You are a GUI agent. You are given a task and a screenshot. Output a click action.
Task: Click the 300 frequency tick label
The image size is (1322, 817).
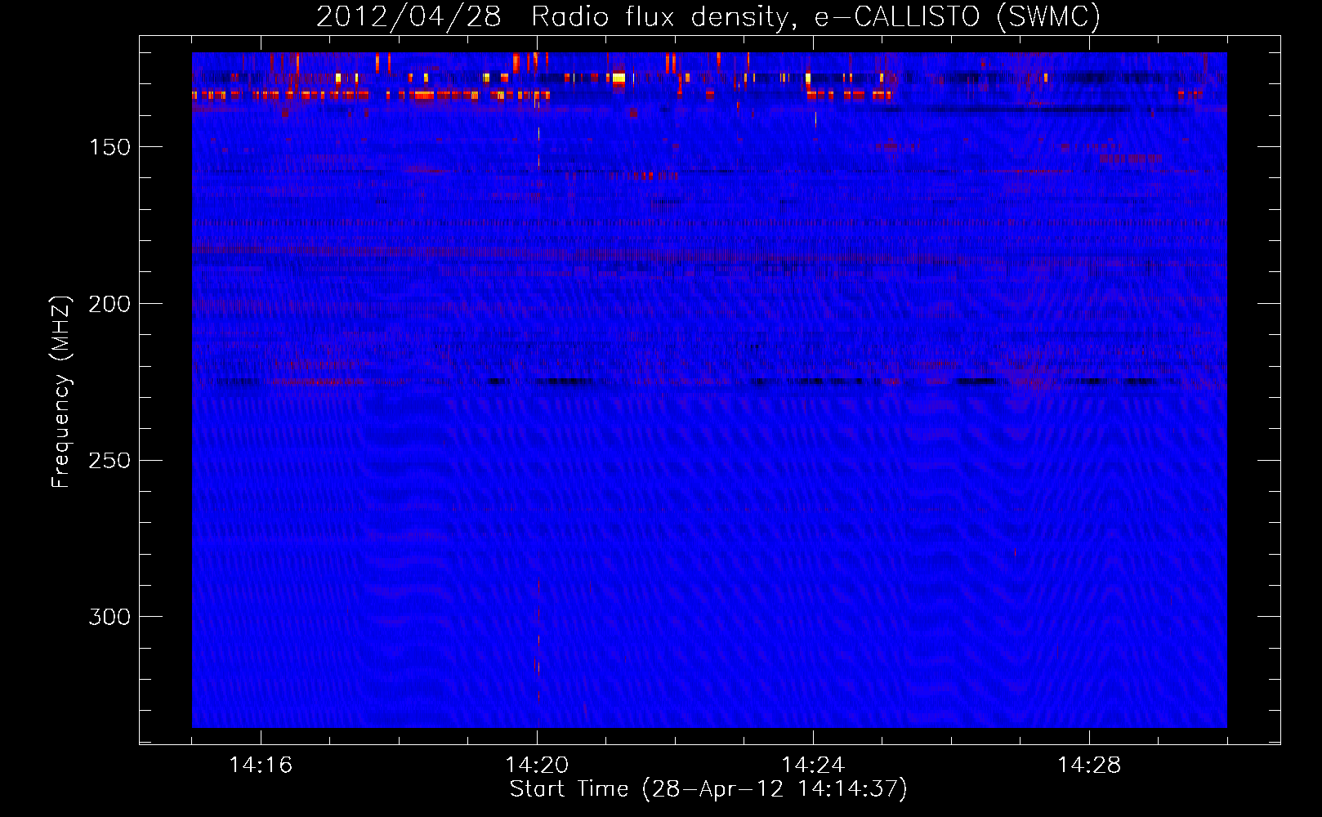109,617
